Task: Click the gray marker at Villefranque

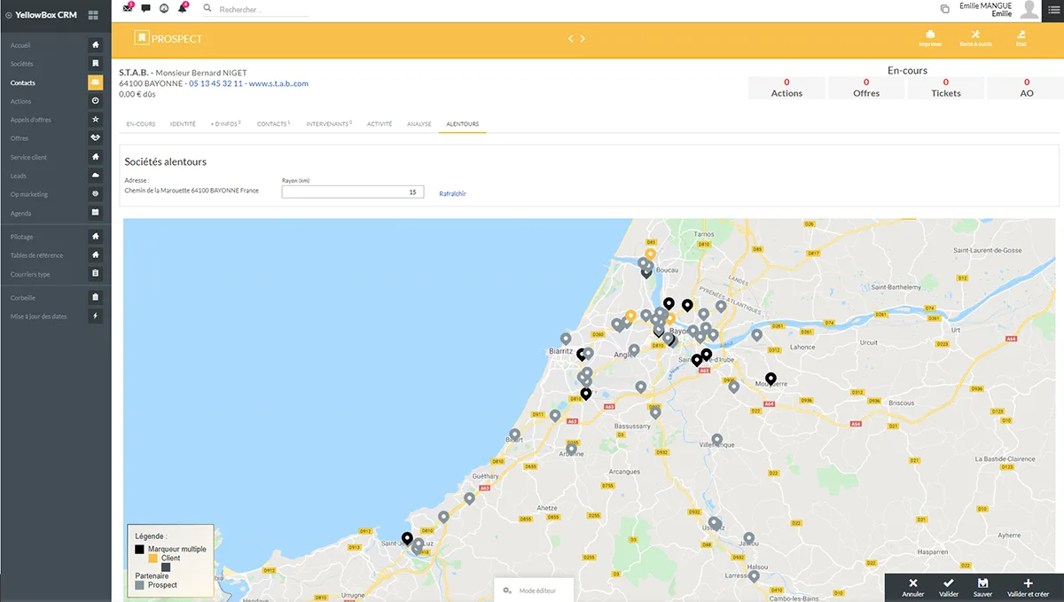Action: pyautogui.click(x=717, y=440)
